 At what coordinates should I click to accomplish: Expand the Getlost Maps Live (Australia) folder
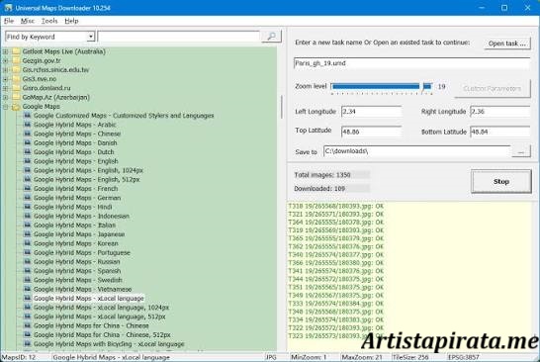coord(5,51)
